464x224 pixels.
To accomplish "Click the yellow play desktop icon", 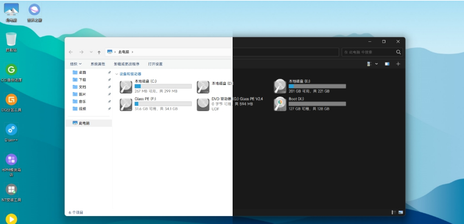I will (x=11, y=219).
